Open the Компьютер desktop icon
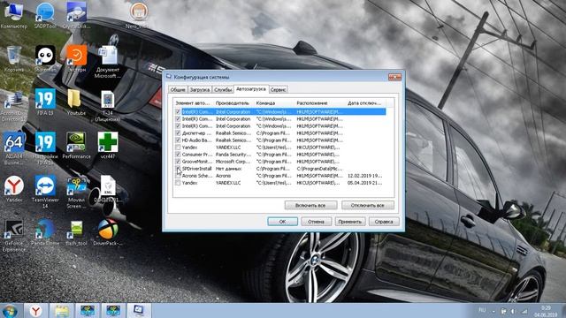 (14, 15)
